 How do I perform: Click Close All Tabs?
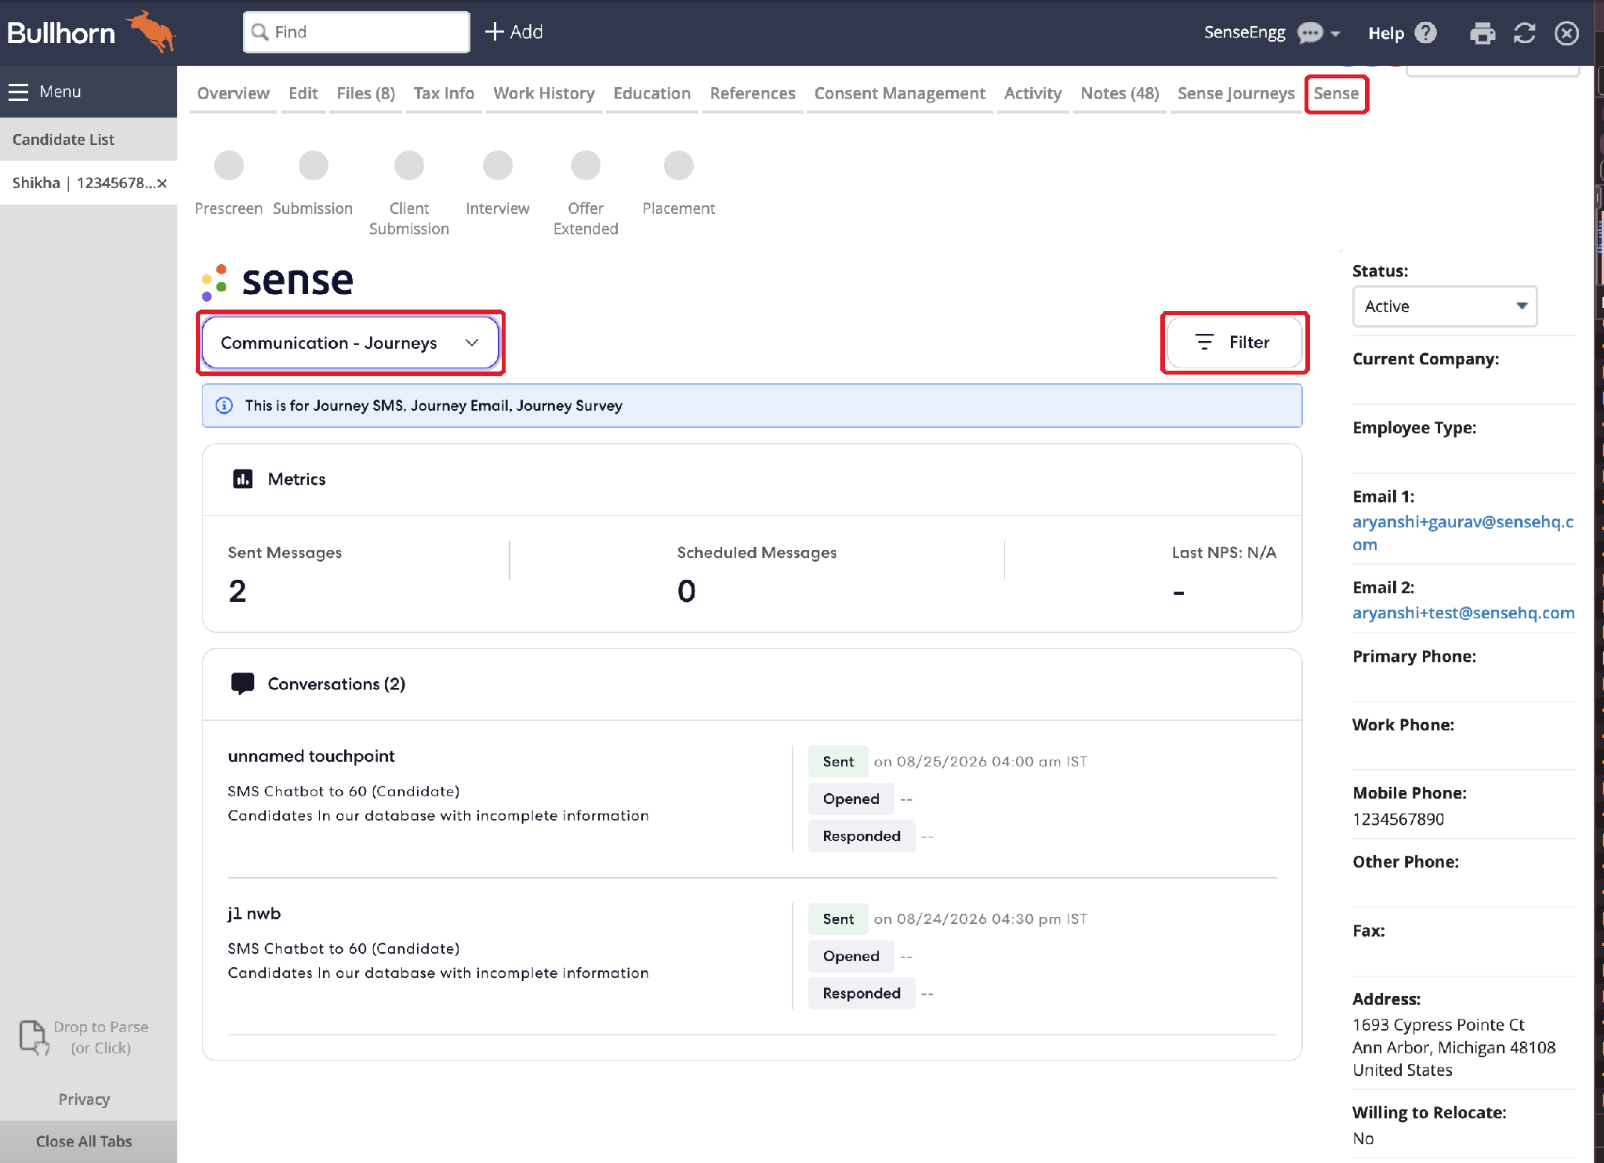click(x=84, y=1141)
